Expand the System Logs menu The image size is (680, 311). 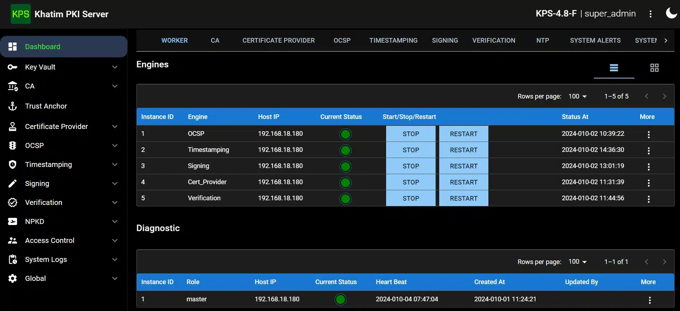[x=115, y=259]
